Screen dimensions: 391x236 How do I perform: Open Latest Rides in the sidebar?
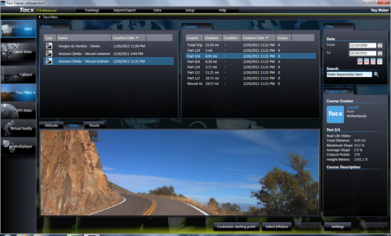18,52
